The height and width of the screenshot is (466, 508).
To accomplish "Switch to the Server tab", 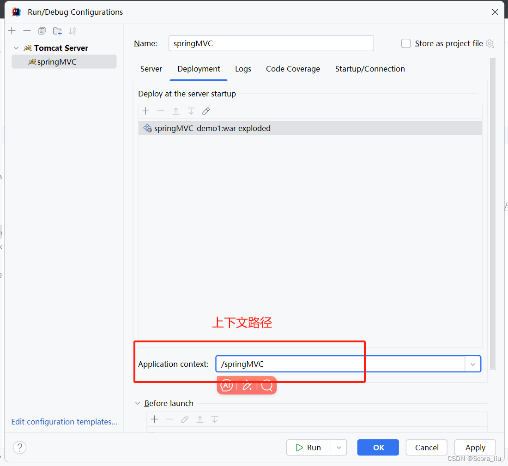I will (x=151, y=69).
